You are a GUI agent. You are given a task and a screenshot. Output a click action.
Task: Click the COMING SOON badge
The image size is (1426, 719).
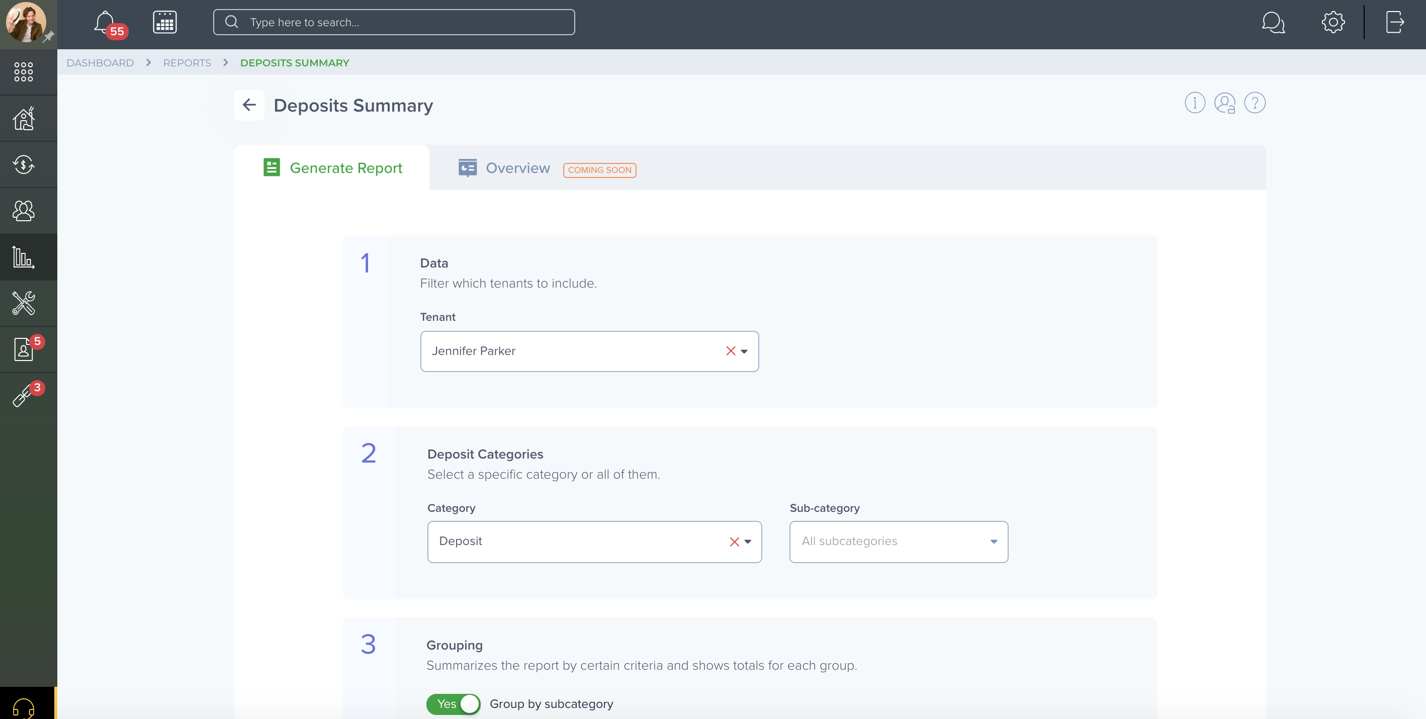599,170
